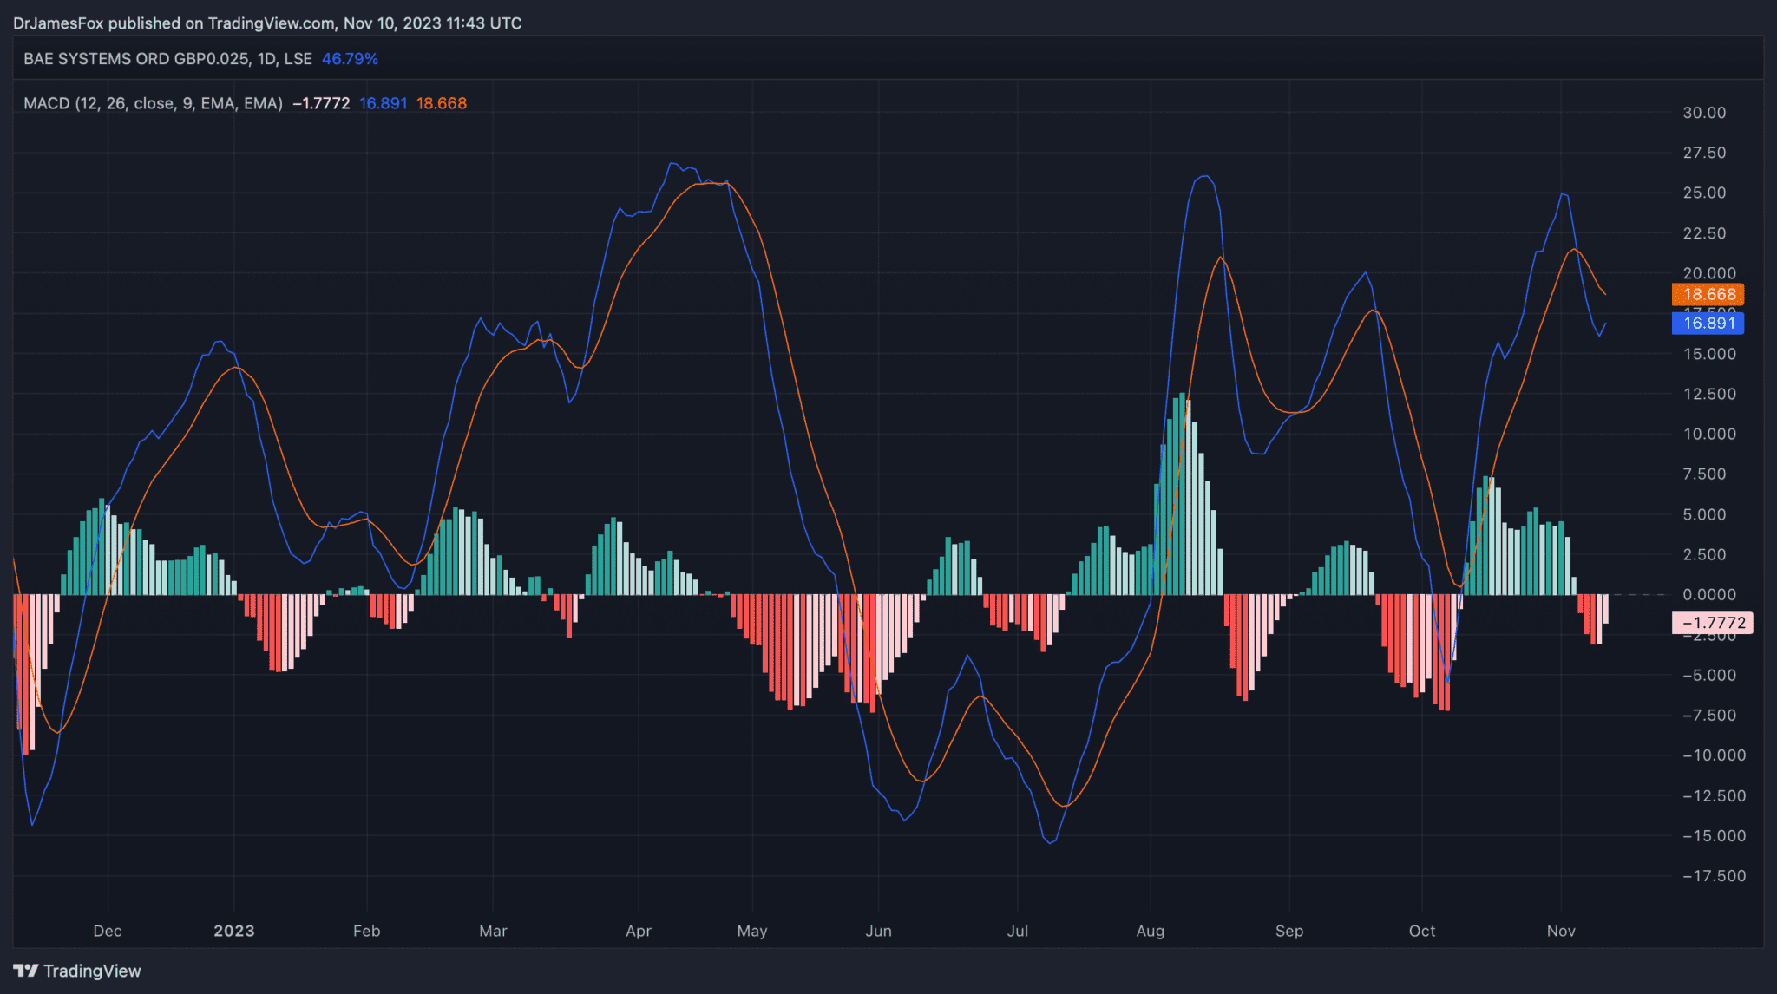This screenshot has width=1777, height=994.
Task: Click the pink -1.7772 price axis label
Action: [x=1713, y=623]
